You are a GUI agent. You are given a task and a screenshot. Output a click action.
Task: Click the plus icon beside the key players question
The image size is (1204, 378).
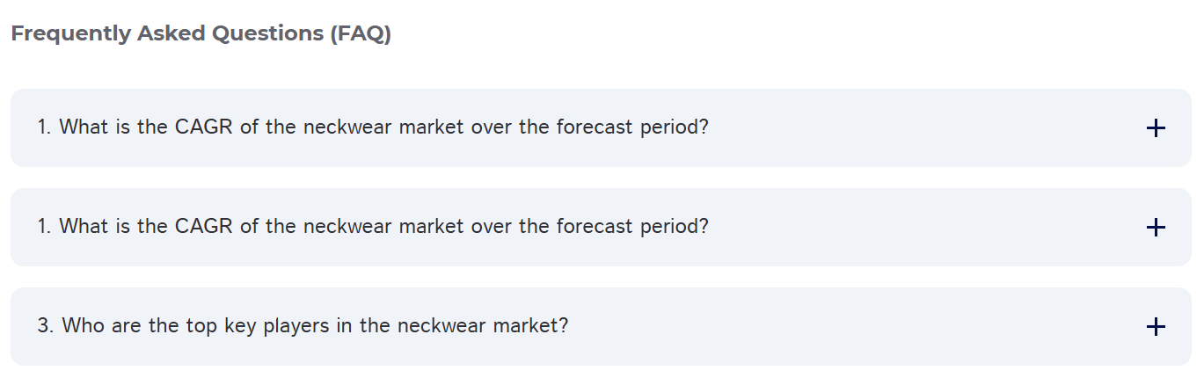[1156, 327]
